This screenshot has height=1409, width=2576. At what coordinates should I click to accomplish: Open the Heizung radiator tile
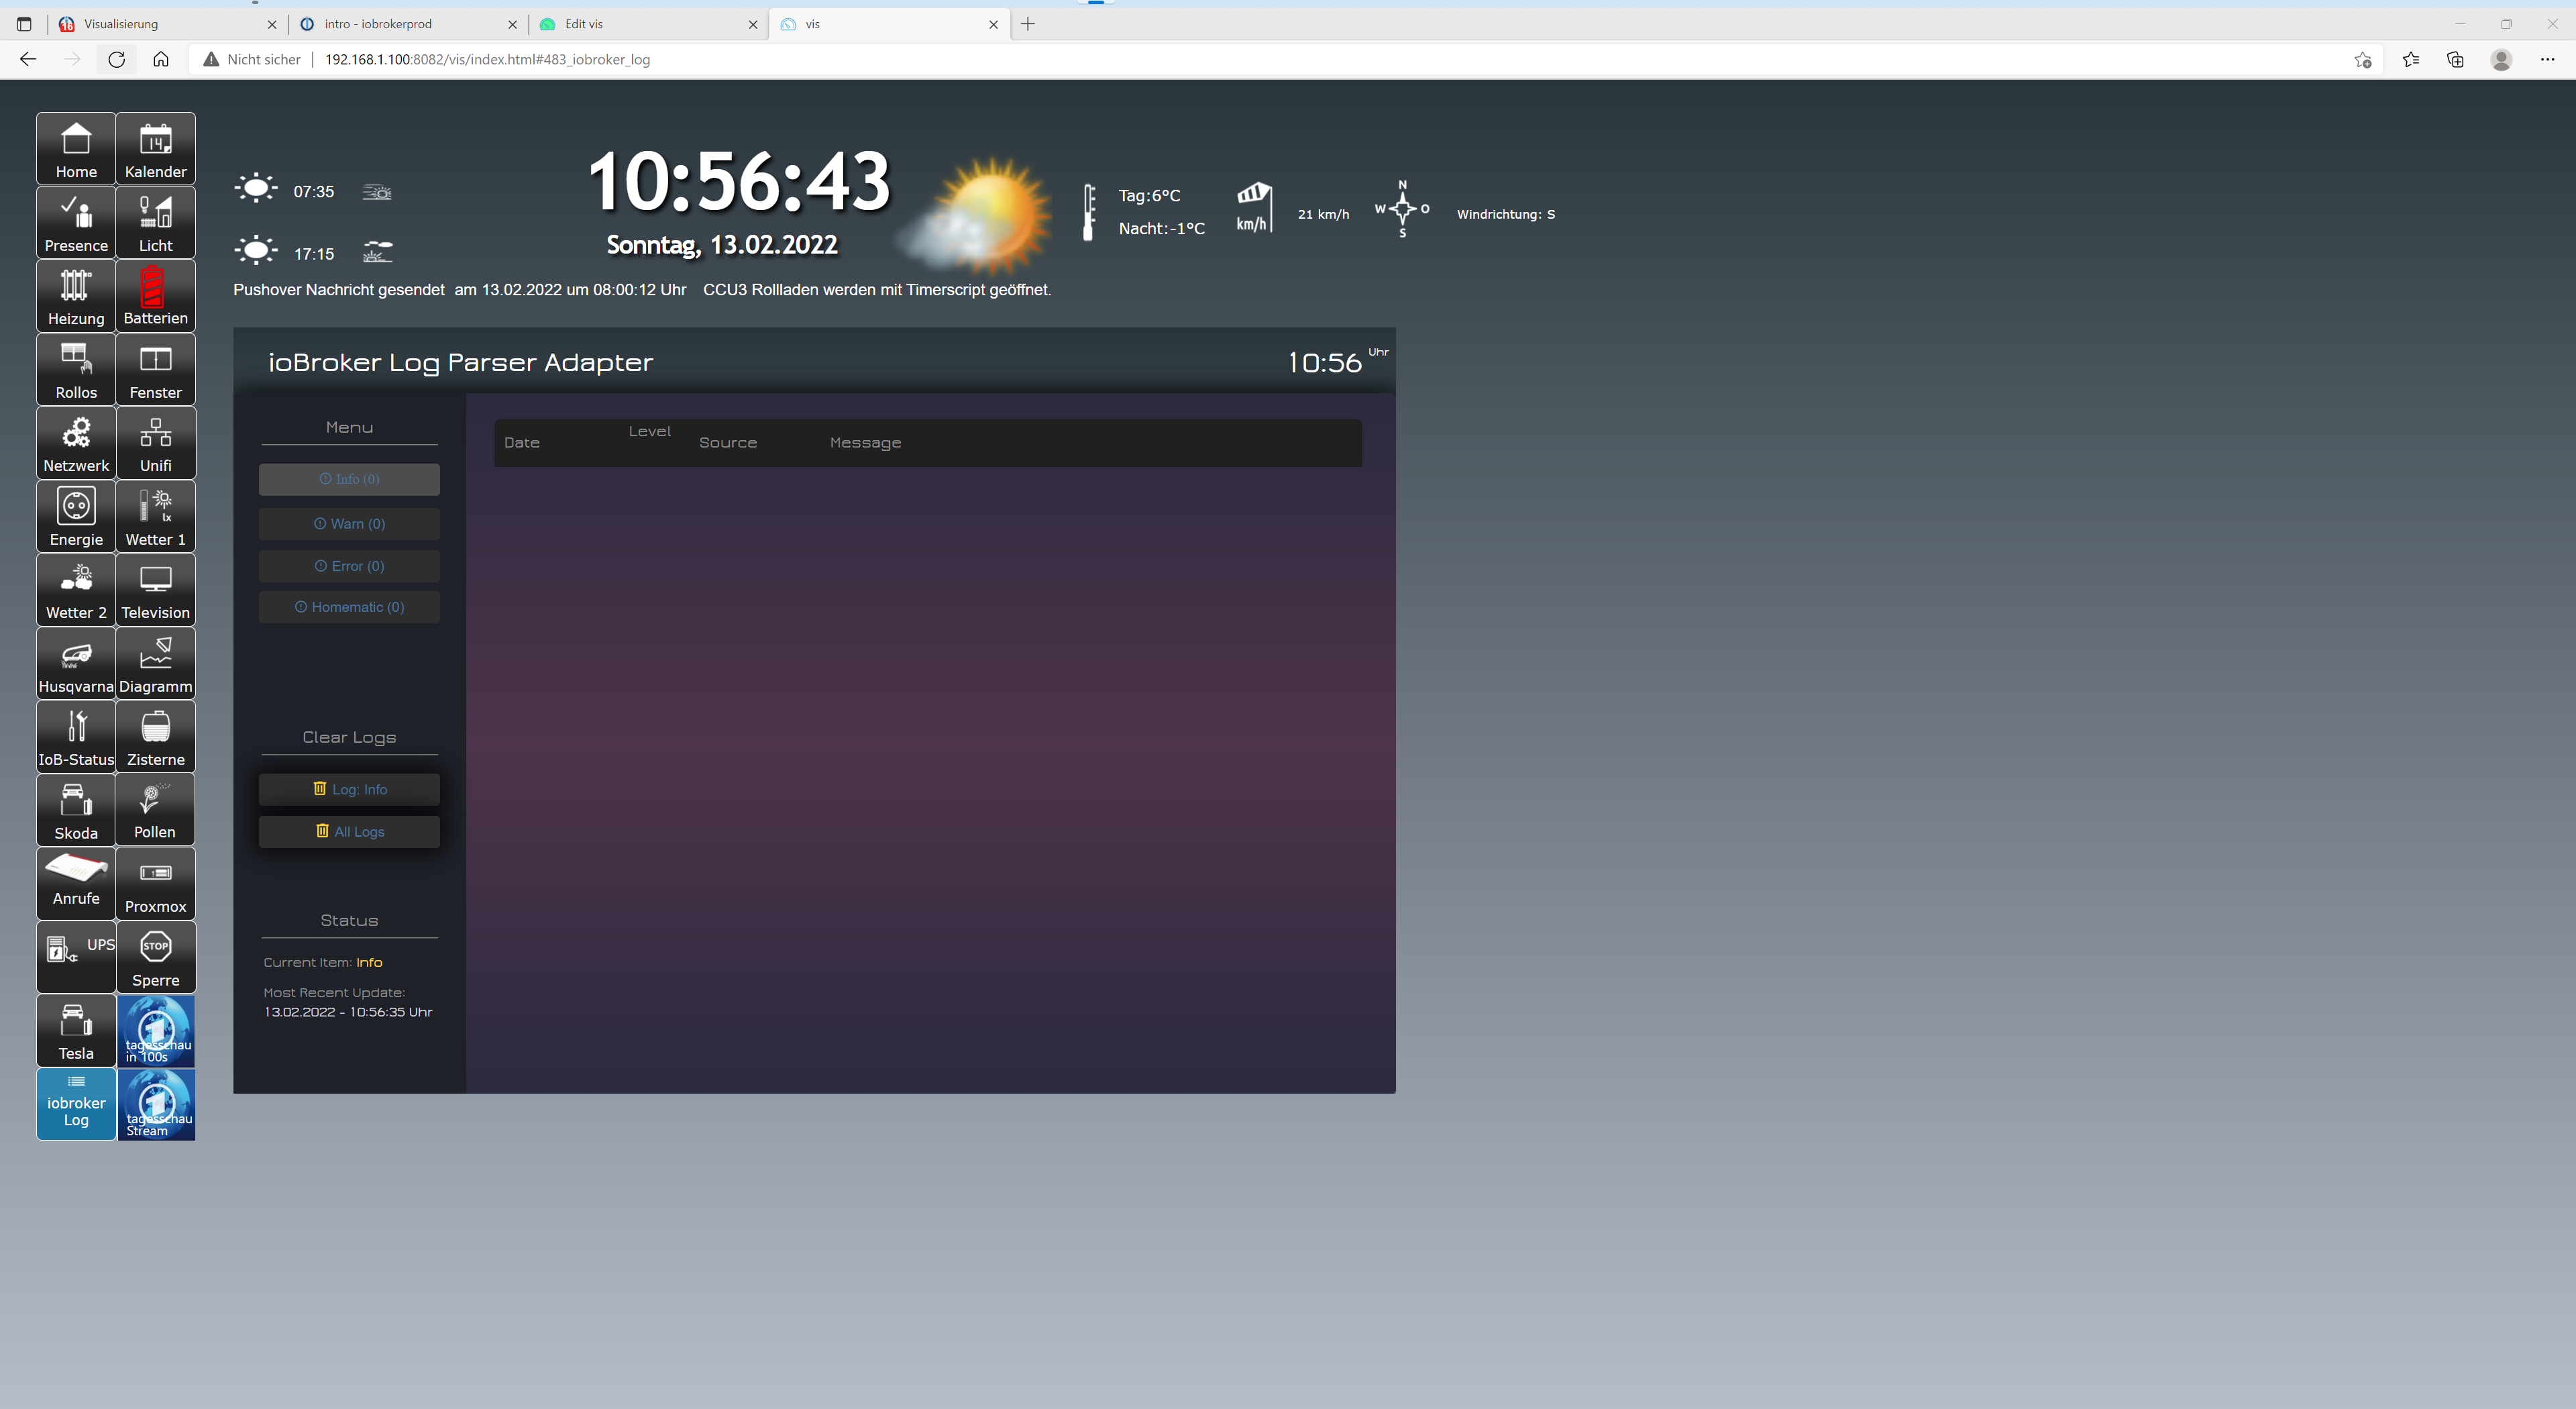click(x=76, y=296)
